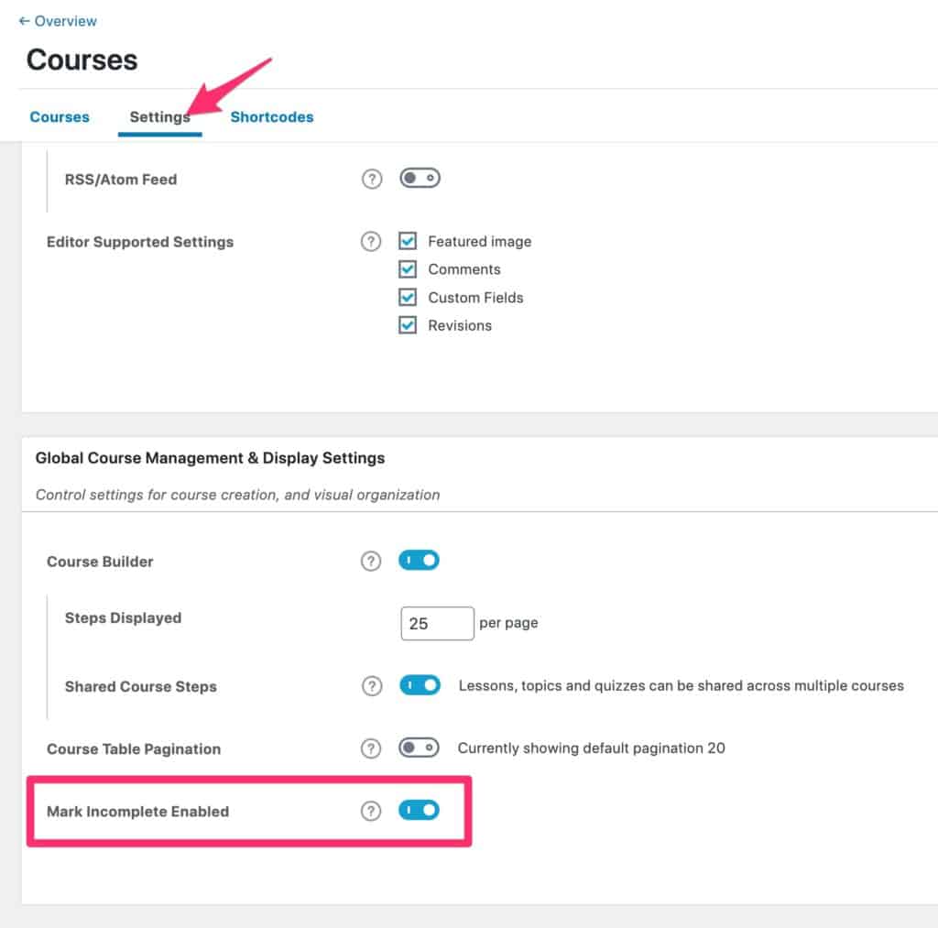Uncheck the Featured image checkbox

(x=408, y=241)
